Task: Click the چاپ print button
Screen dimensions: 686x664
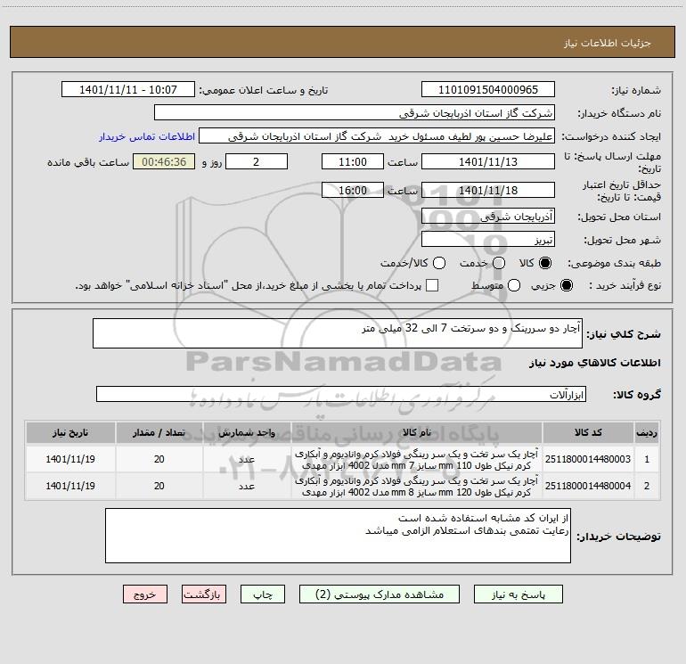Action: click(263, 594)
